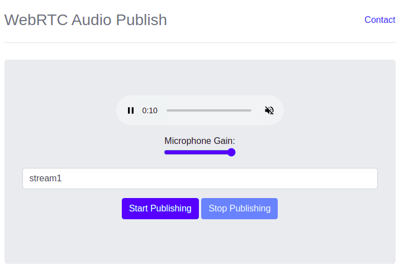The height and width of the screenshot is (270, 404).
Task: Click the WebRTC Audio Publish heading
Action: click(85, 20)
